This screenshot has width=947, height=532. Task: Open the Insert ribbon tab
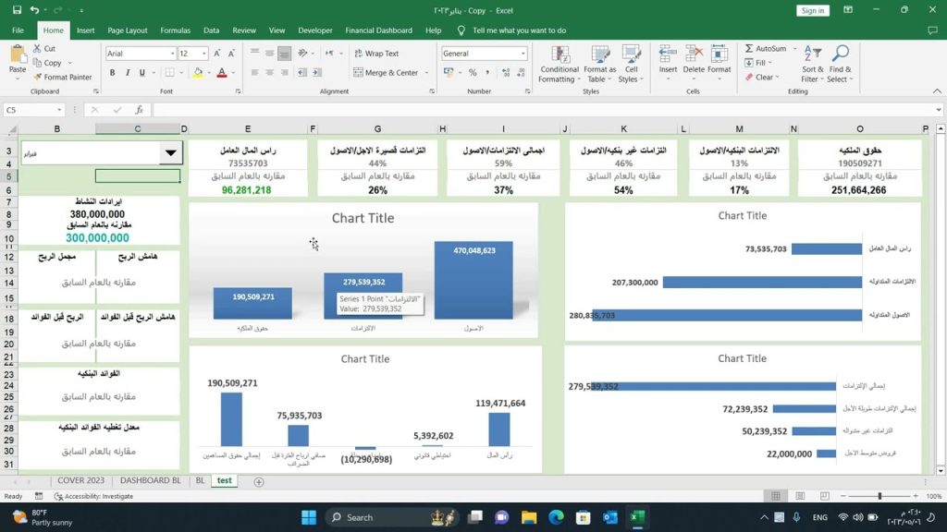(x=86, y=30)
